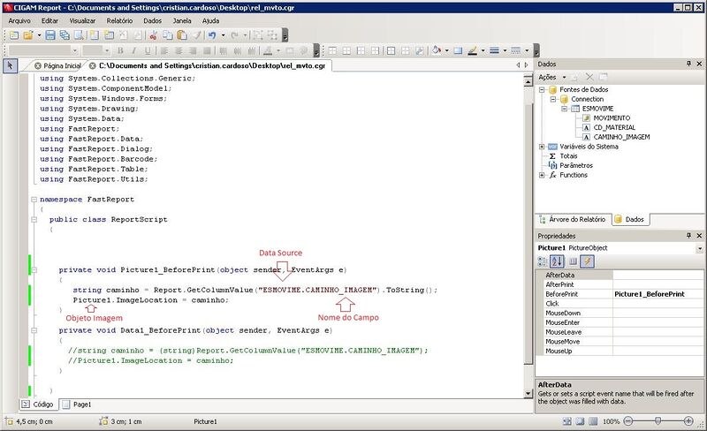Open the Picture1 PictureObject selector dropdown

point(699,248)
